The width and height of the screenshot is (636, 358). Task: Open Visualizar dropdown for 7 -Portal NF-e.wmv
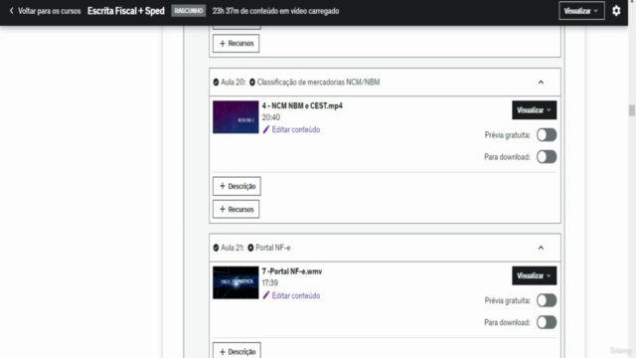[x=535, y=275]
